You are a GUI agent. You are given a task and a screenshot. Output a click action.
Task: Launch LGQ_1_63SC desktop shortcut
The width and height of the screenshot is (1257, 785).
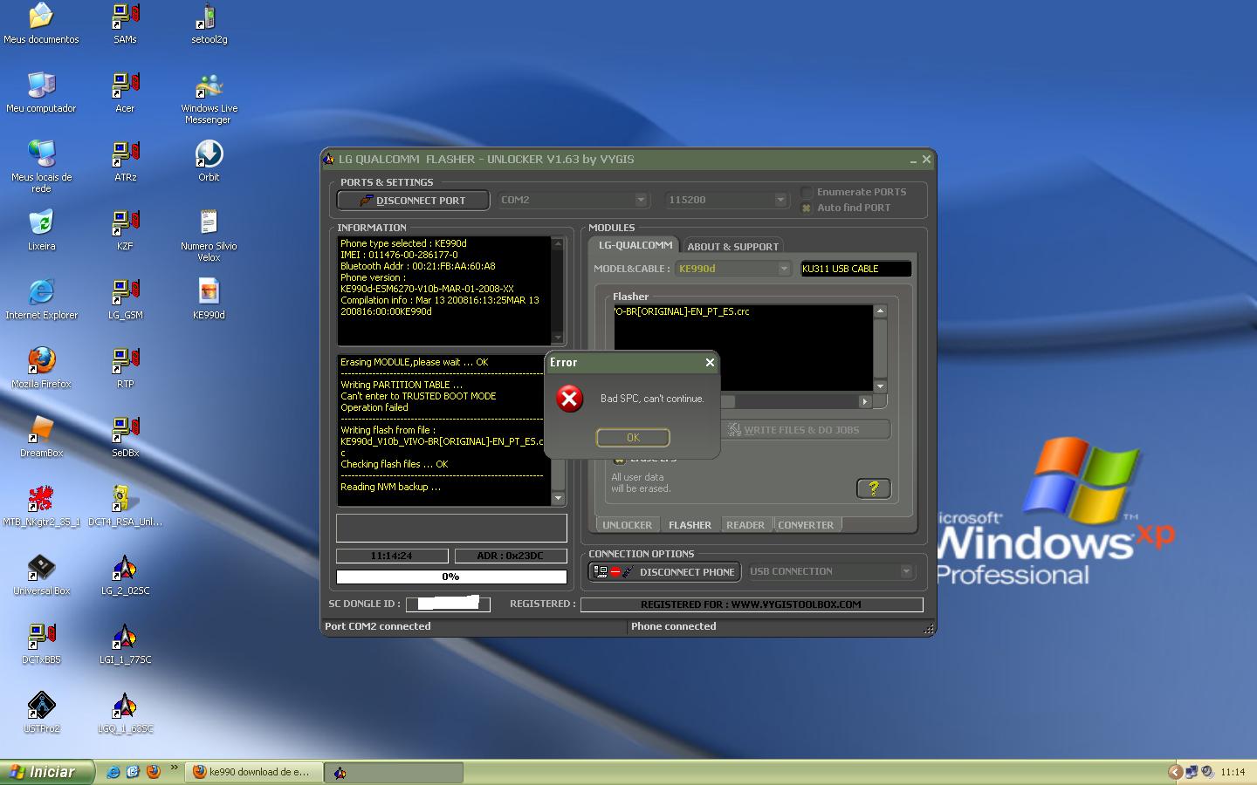[x=125, y=713]
